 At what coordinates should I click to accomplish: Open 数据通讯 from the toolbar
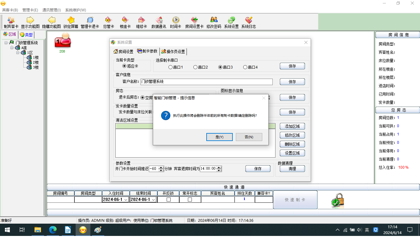tap(159, 20)
